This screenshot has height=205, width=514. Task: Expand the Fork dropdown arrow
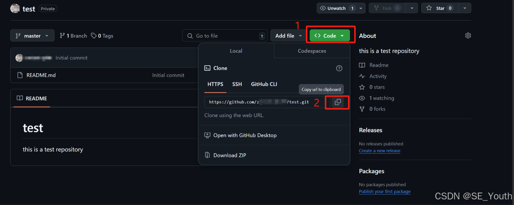(x=412, y=8)
